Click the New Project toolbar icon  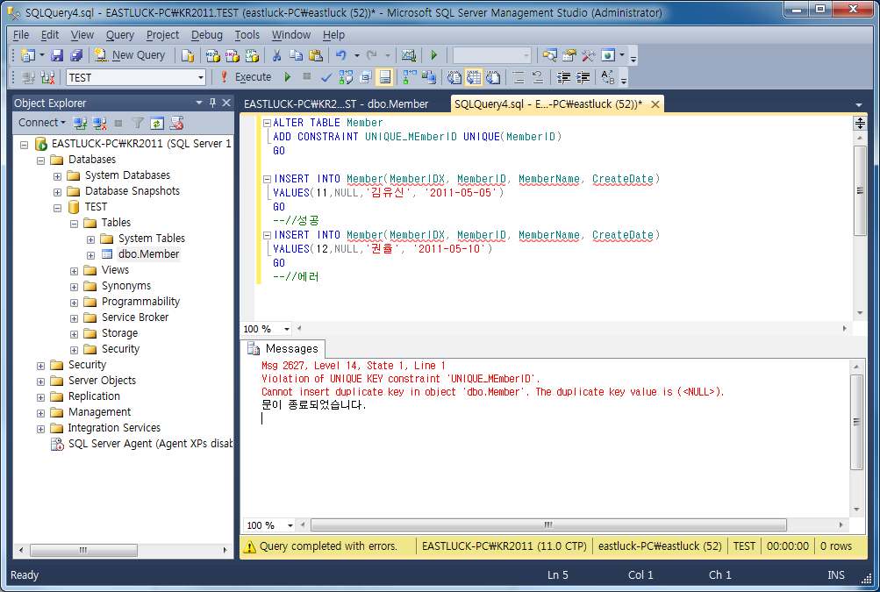point(27,55)
